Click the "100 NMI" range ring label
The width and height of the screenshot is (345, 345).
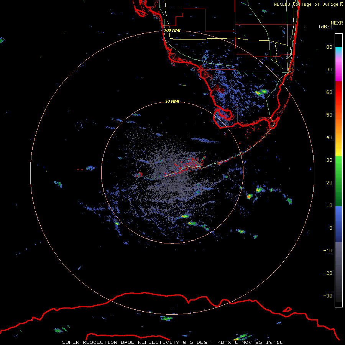pyautogui.click(x=172, y=30)
